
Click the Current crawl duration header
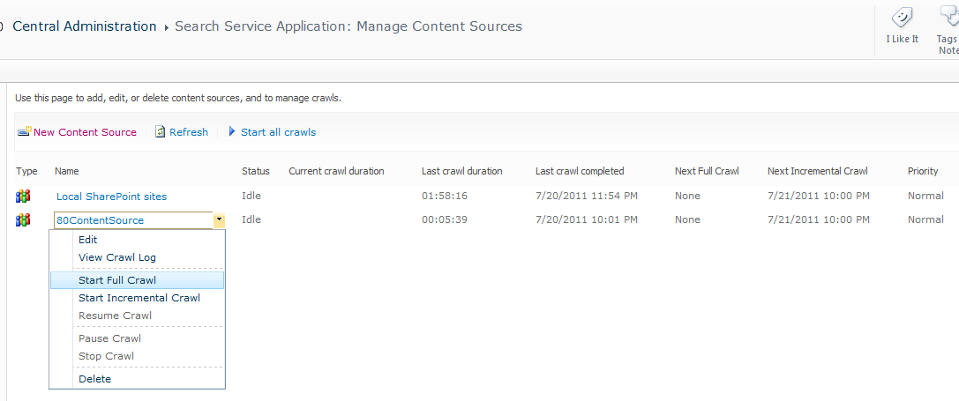(x=336, y=171)
